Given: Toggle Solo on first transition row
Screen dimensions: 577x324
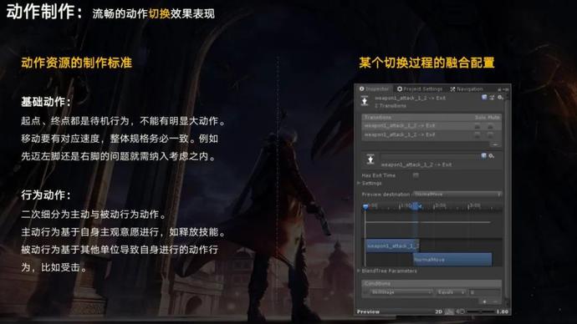Looking at the screenshot, I should point(477,126).
